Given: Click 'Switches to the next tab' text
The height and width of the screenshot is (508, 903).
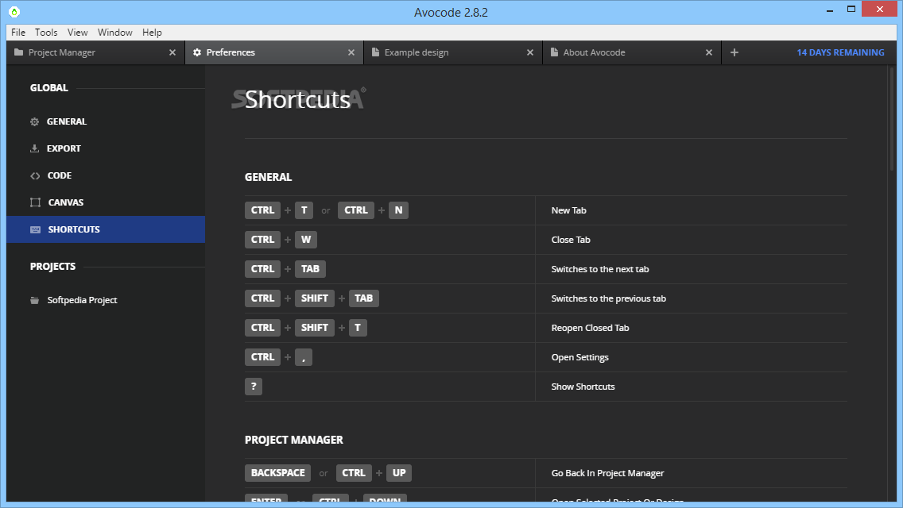Looking at the screenshot, I should (x=600, y=269).
